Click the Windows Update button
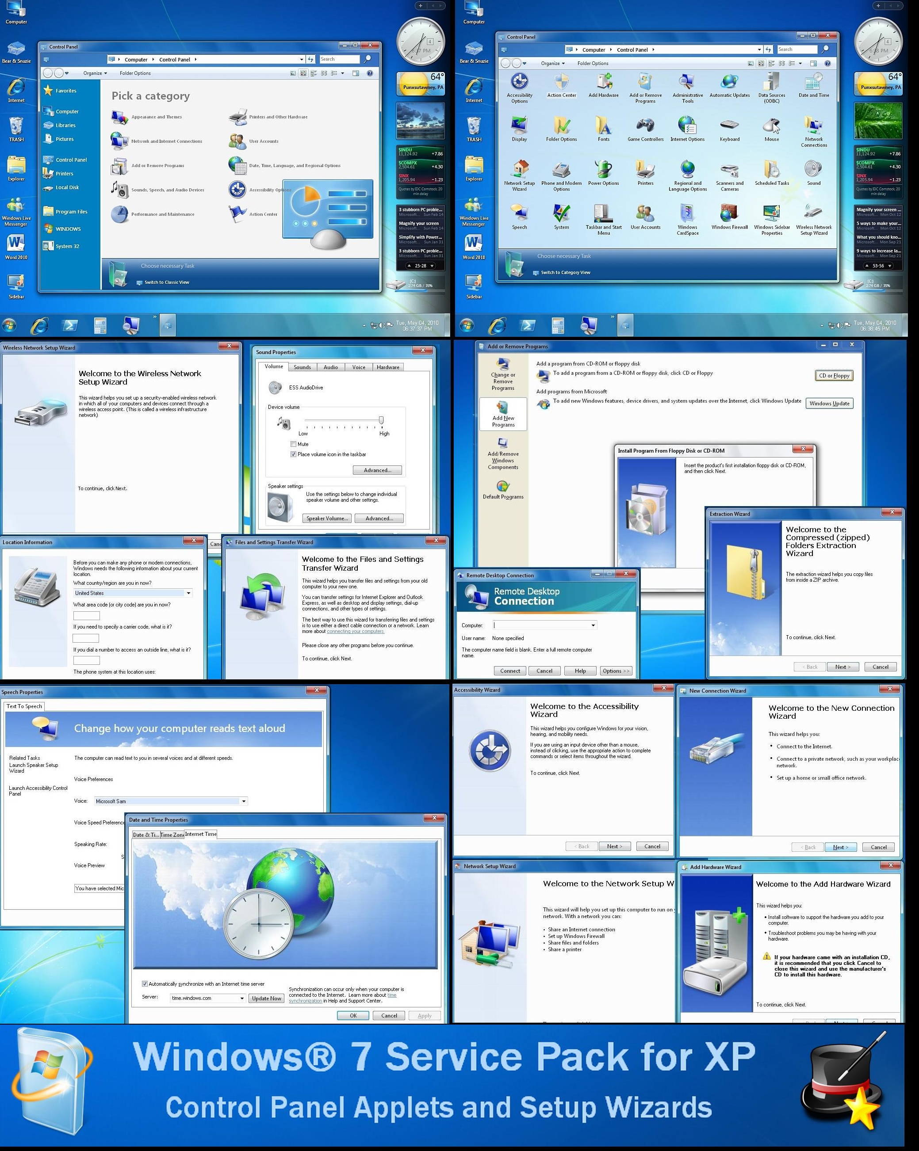This screenshot has height=1151, width=919. [x=829, y=404]
